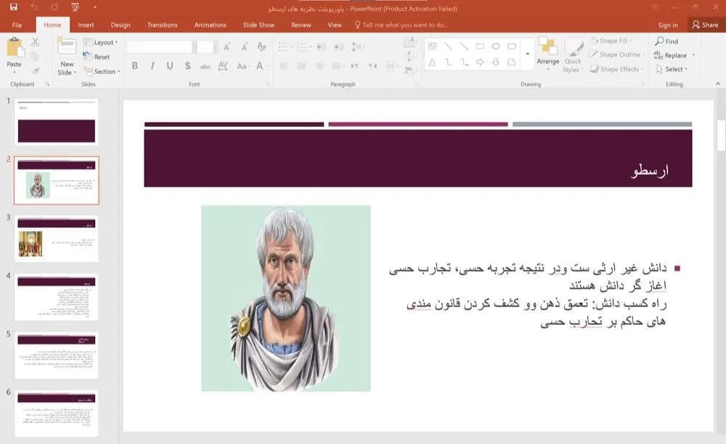Select the Triangle shape

[x=433, y=62]
